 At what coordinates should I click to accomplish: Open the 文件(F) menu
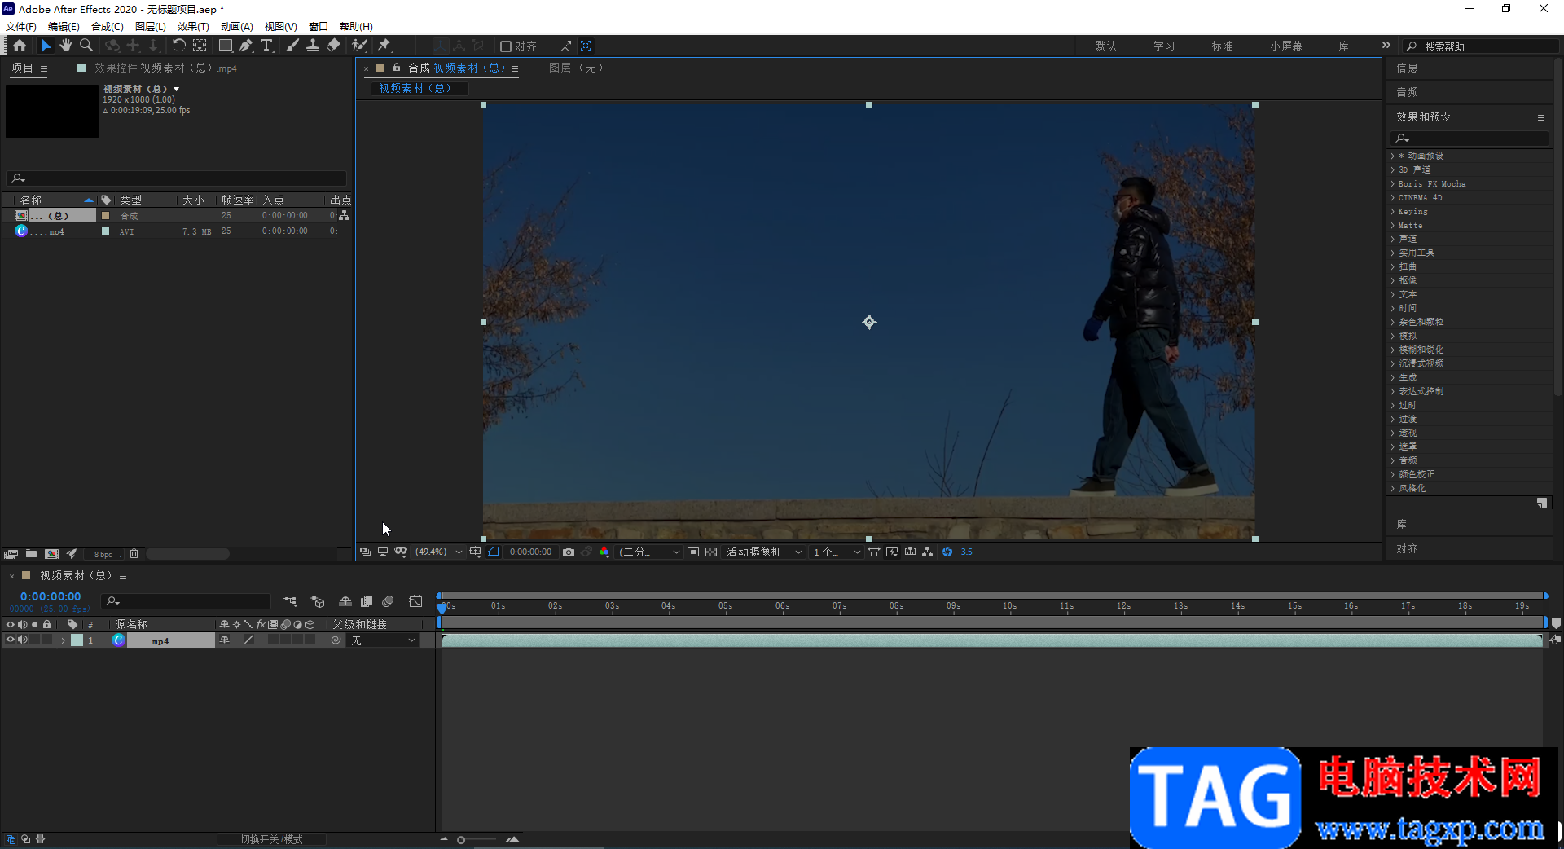pos(21,26)
